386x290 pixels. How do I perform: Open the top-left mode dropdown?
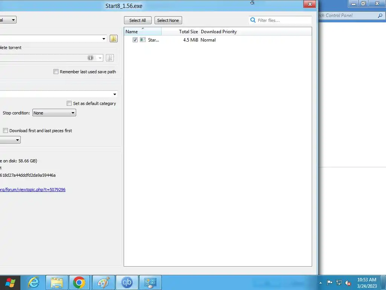point(8,20)
